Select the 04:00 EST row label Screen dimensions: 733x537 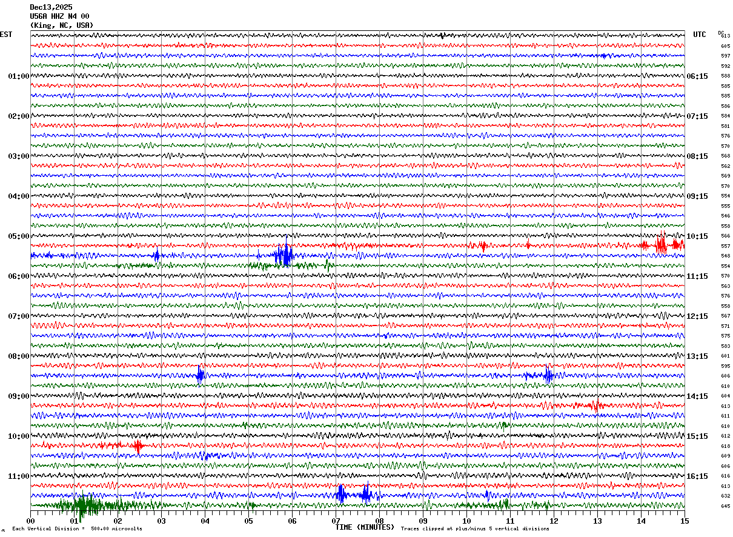pos(19,196)
